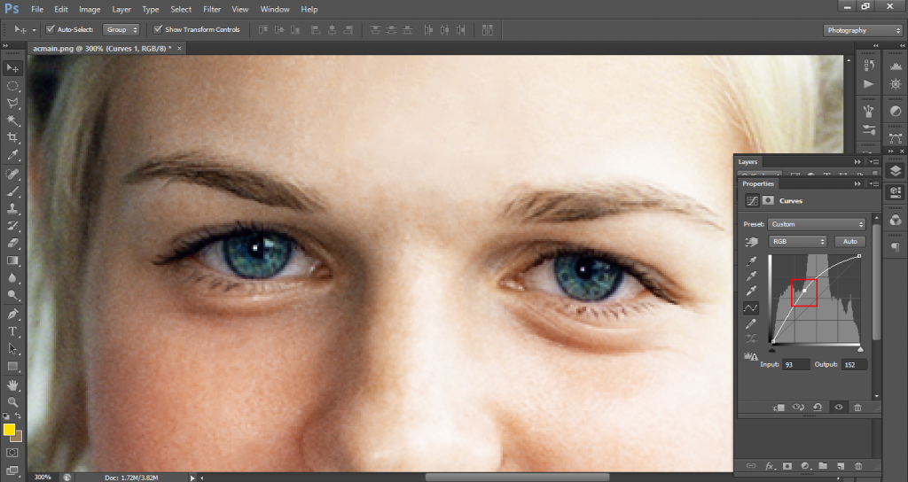Click the Curves Input value field
The height and width of the screenshot is (482, 908).
pos(796,364)
